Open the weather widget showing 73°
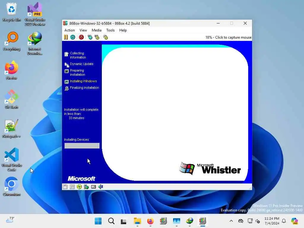 pyautogui.click(x=10, y=220)
